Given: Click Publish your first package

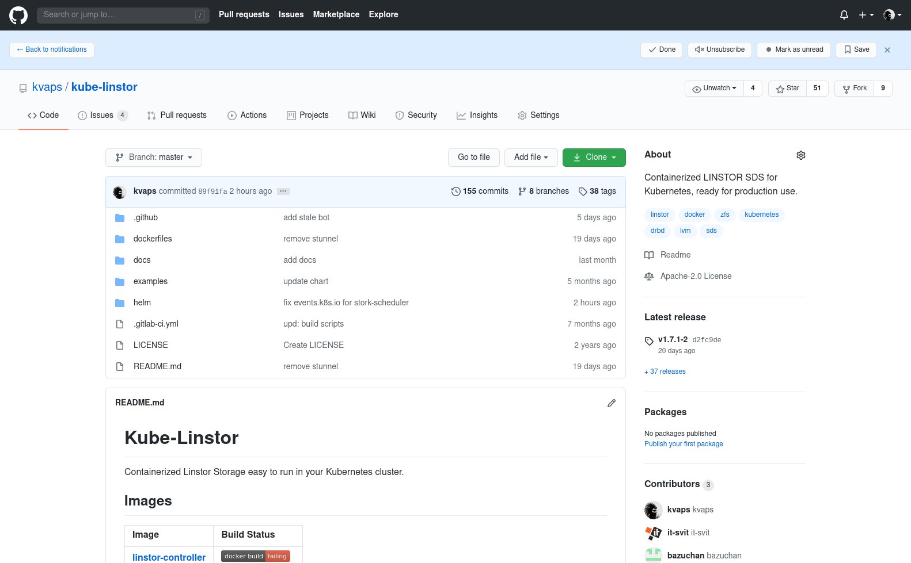Looking at the screenshot, I should tap(684, 445).
